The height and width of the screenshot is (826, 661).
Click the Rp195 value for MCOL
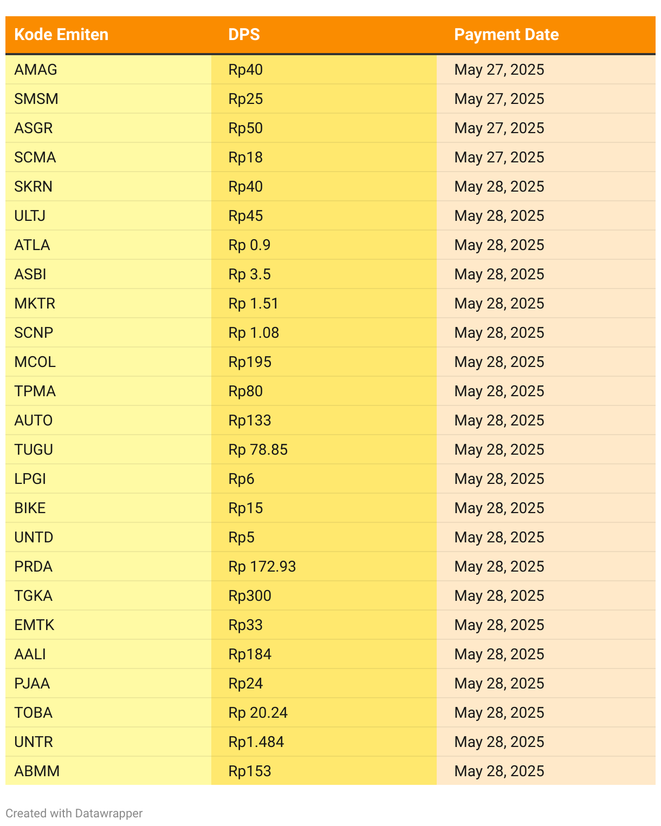(x=250, y=362)
